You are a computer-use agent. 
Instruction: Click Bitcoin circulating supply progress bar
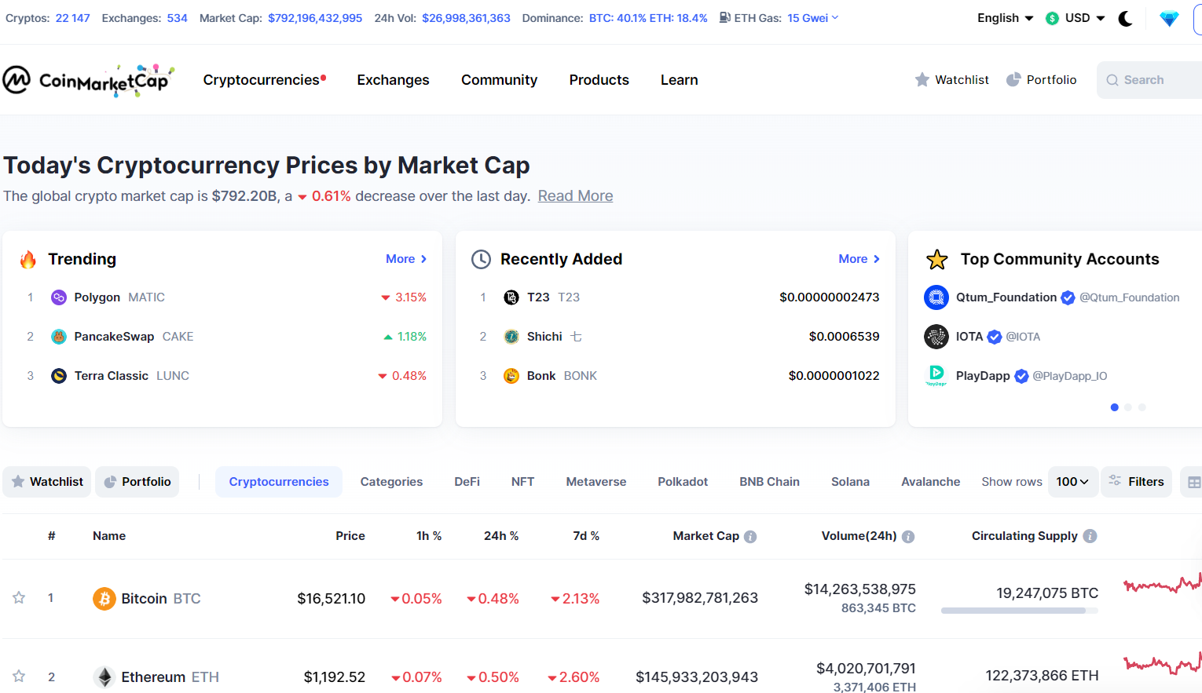coord(1020,611)
